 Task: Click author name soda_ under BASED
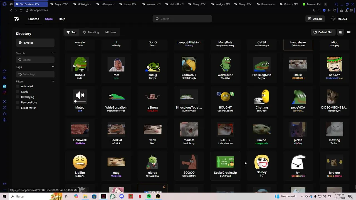80,78
